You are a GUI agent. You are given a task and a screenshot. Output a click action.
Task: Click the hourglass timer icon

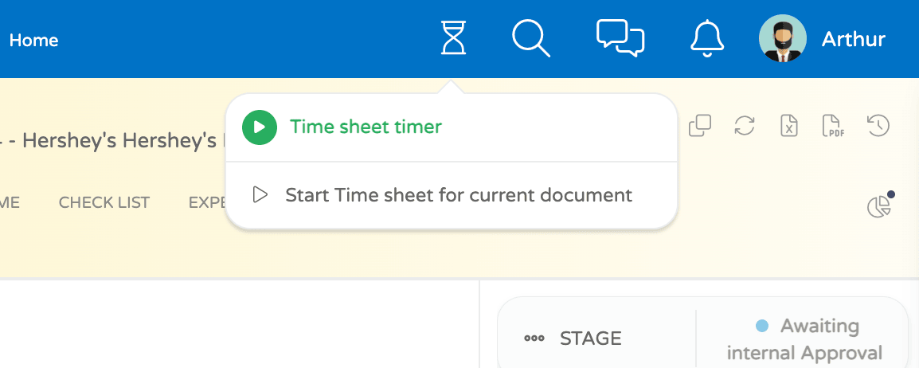(x=453, y=38)
